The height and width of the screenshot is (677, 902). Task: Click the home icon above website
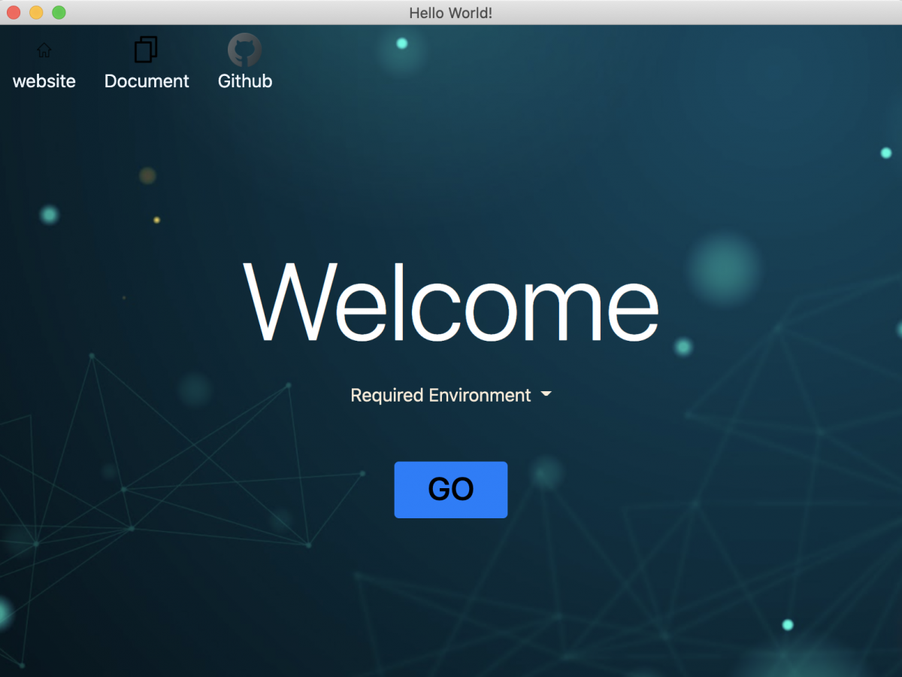click(x=44, y=50)
